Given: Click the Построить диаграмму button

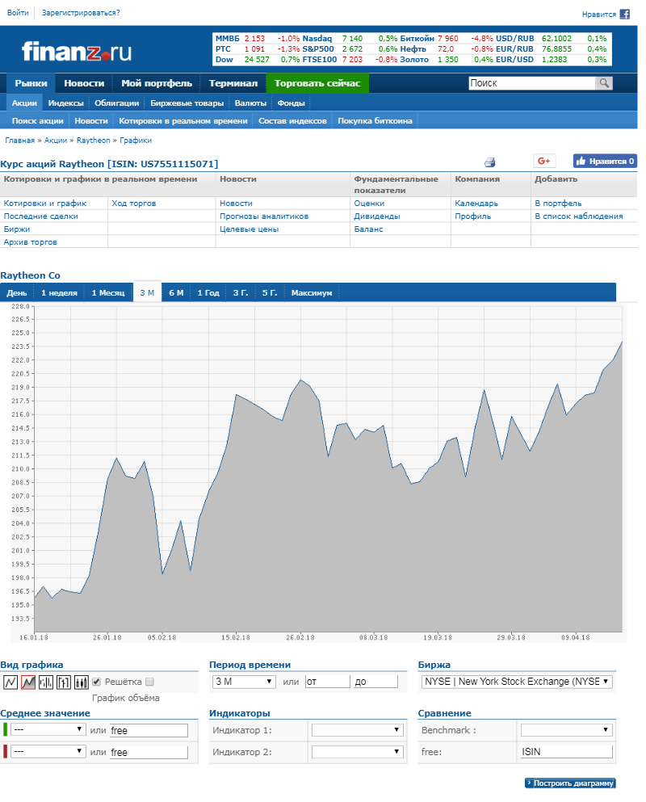Looking at the screenshot, I should pos(570,783).
